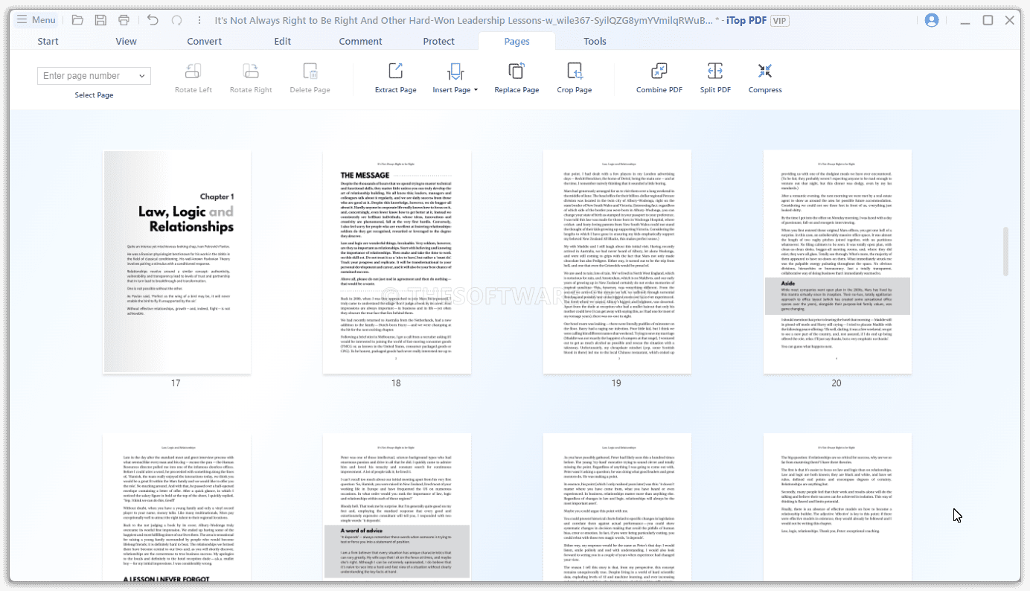Click the Insert Page icon
Image resolution: width=1030 pixels, height=591 pixels.
tap(455, 71)
